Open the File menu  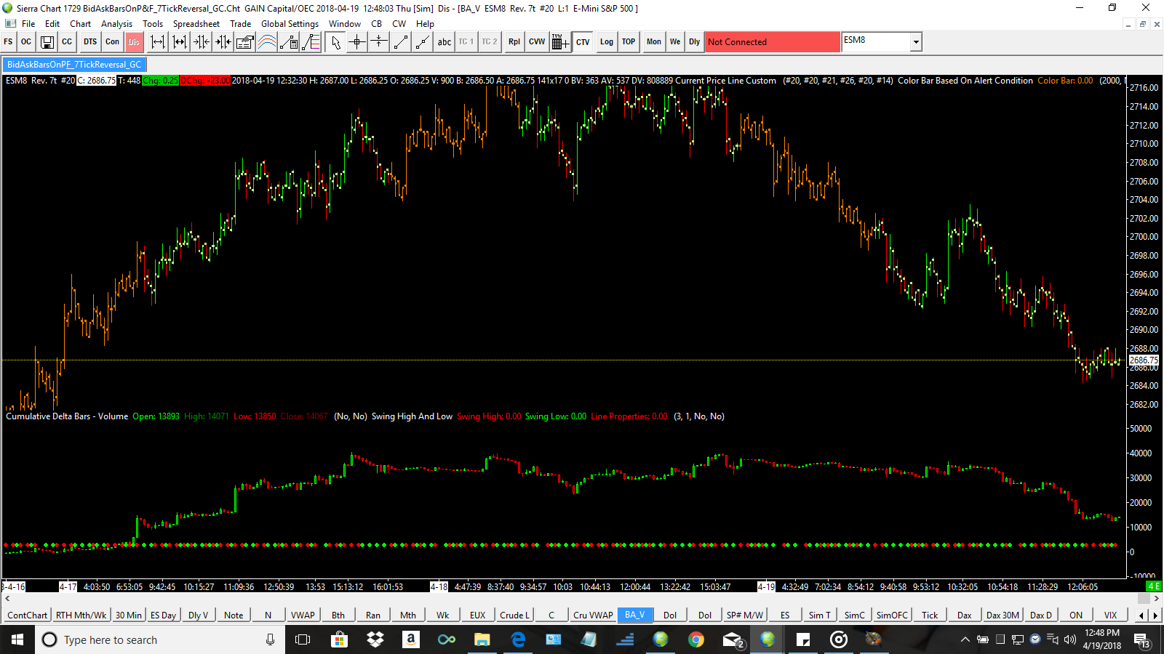click(28, 24)
